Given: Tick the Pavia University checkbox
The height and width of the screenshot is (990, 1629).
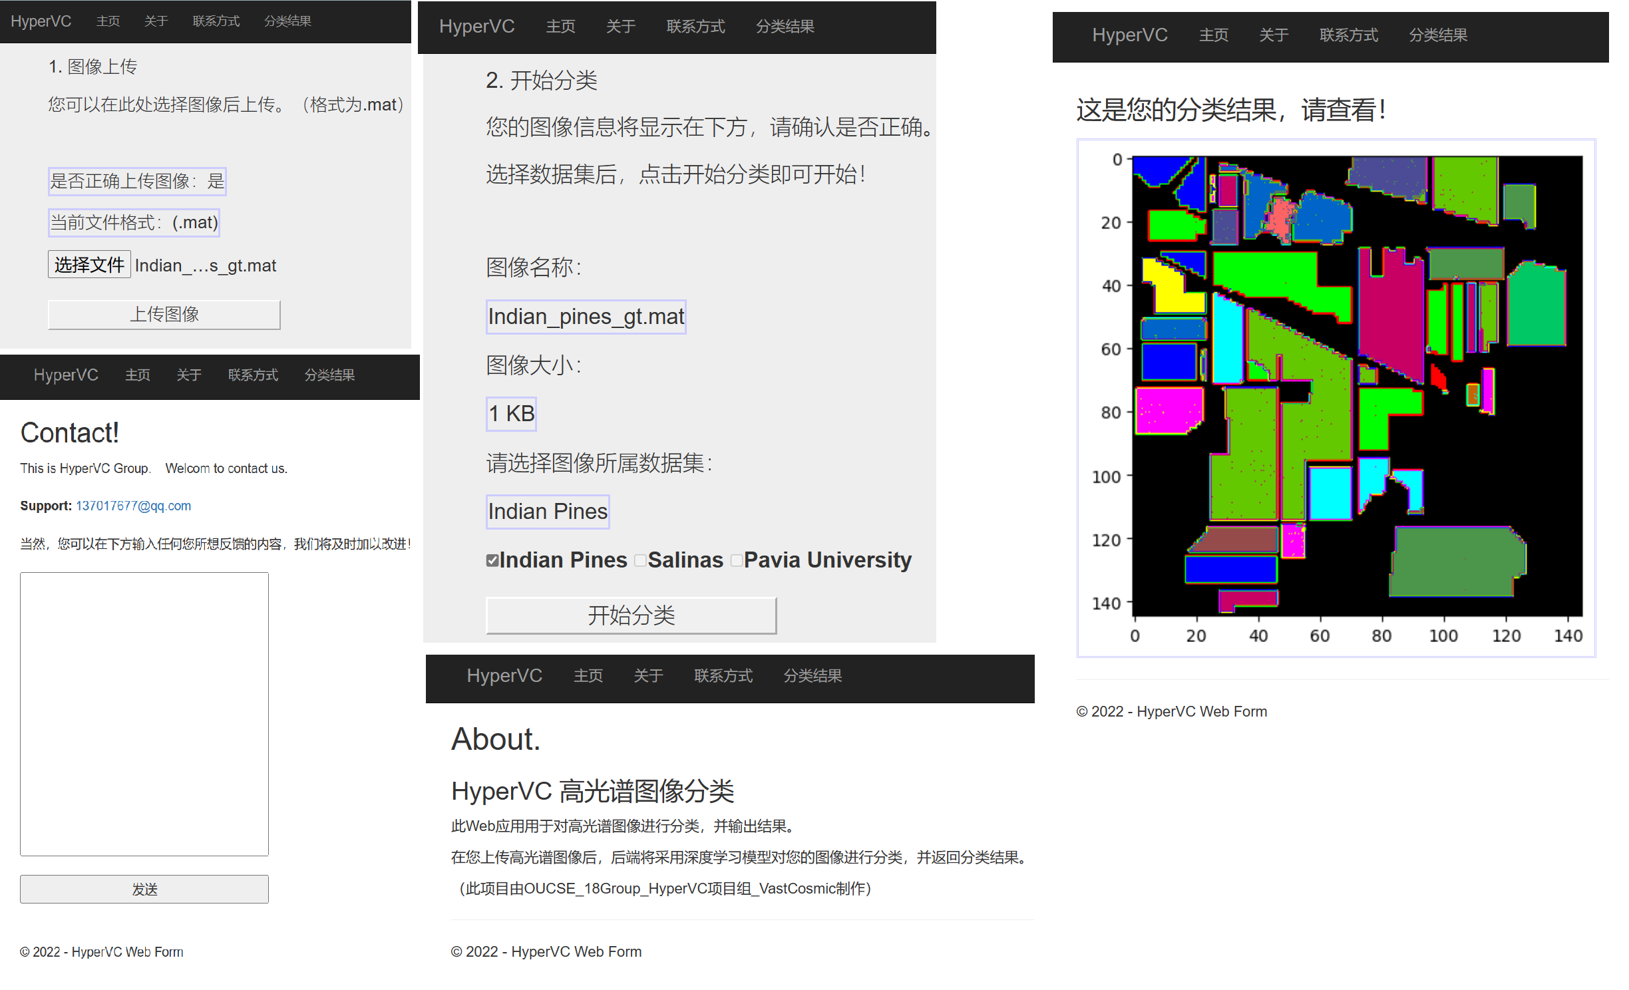Looking at the screenshot, I should coord(736,560).
